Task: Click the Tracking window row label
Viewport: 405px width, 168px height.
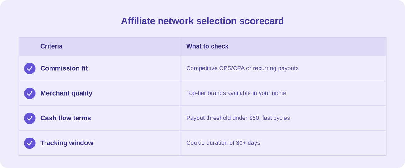Action: 67,143
